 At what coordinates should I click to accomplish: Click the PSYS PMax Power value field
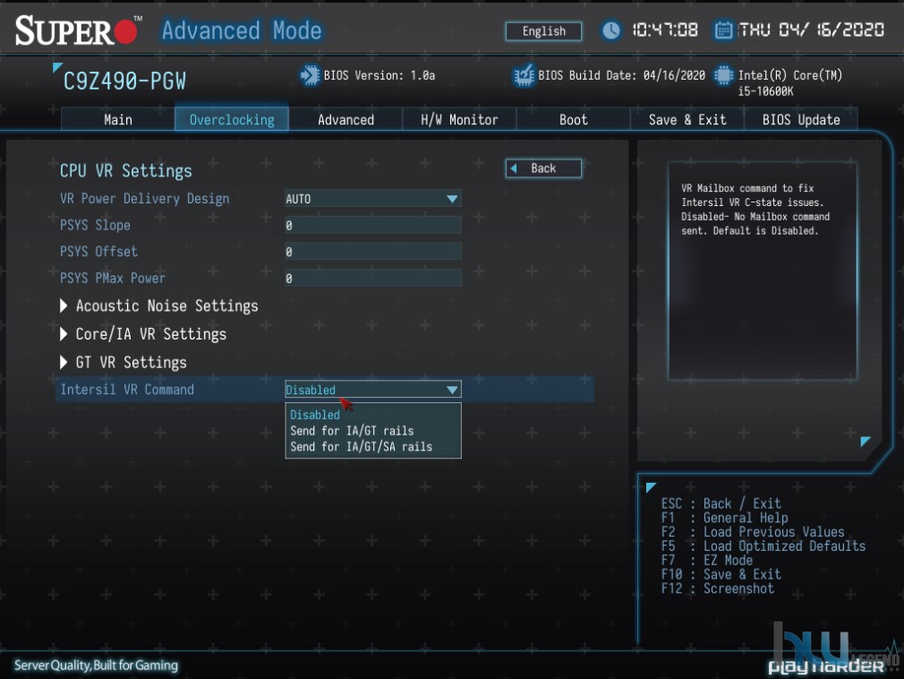pyautogui.click(x=373, y=278)
